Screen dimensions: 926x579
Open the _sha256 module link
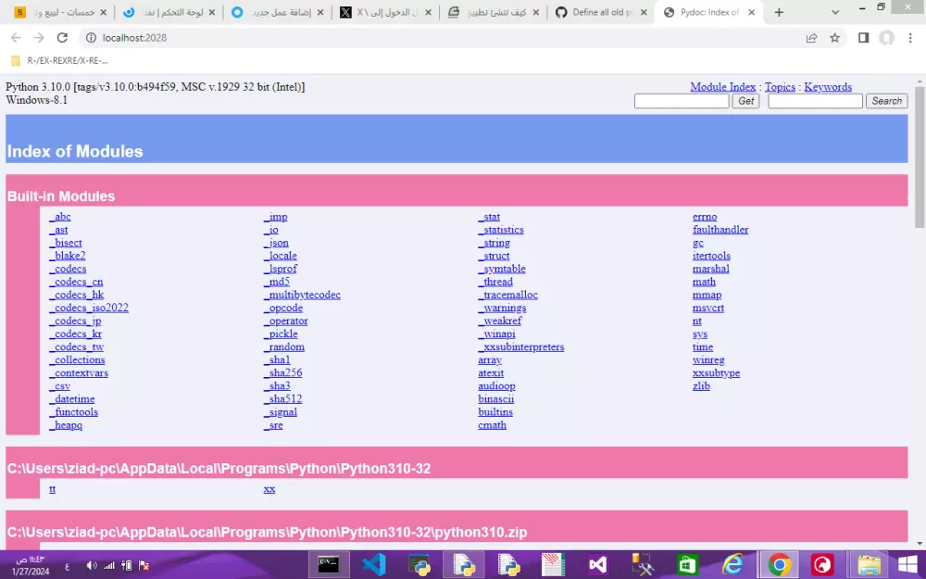tap(282, 372)
